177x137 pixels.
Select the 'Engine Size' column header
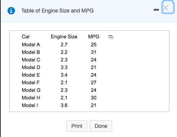[x=64, y=37]
